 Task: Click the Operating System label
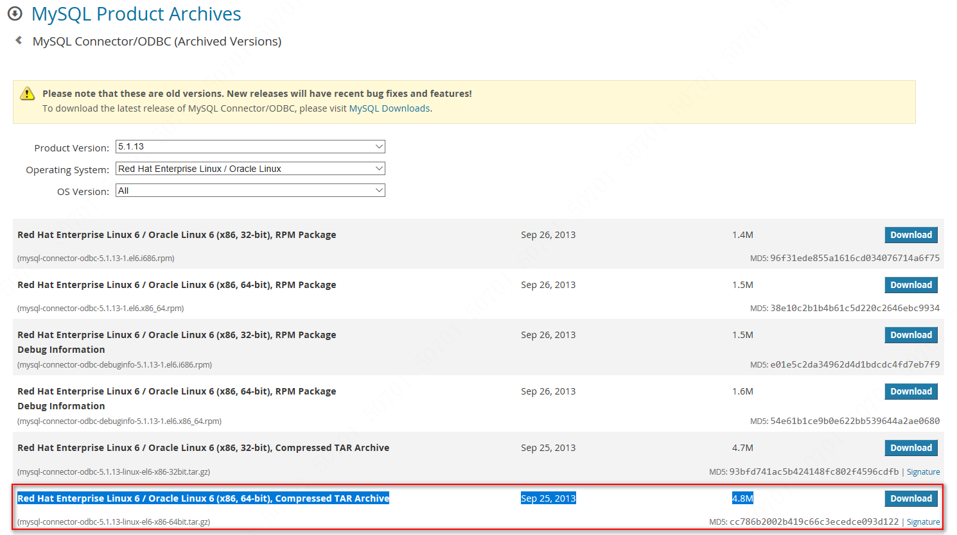click(67, 170)
